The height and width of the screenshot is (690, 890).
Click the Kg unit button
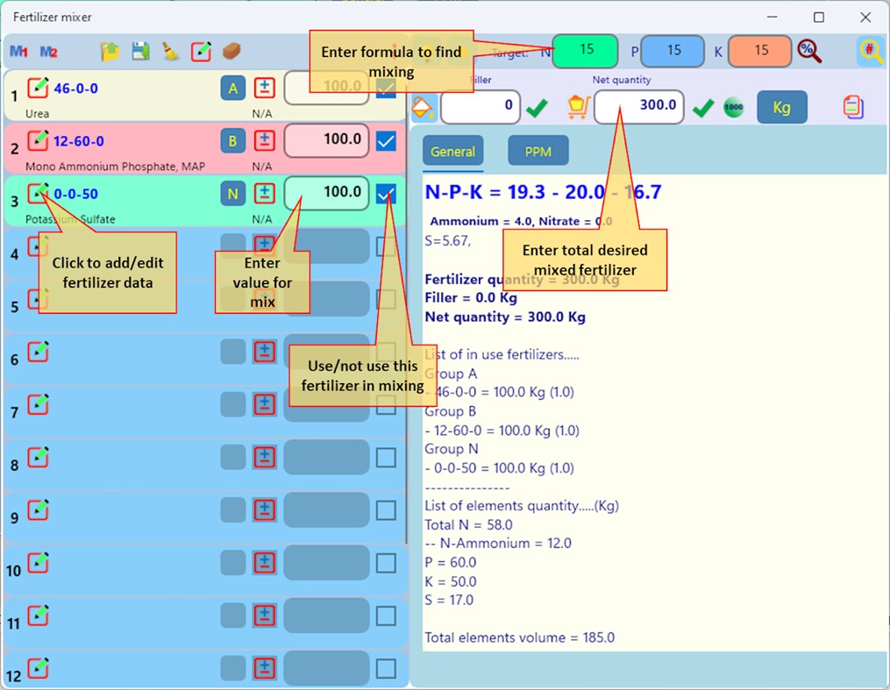coord(781,106)
